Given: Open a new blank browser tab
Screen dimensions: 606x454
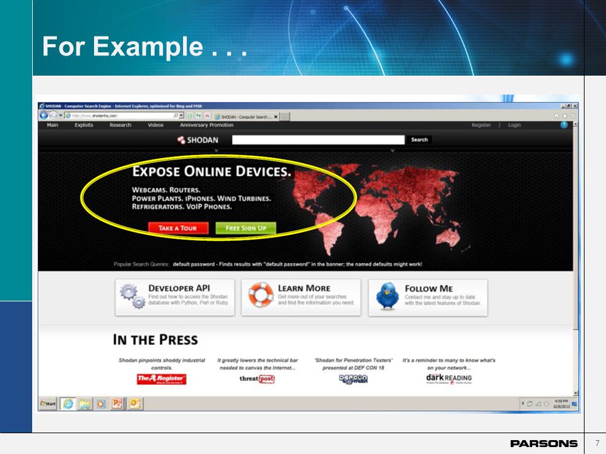Looking at the screenshot, I should [285, 117].
